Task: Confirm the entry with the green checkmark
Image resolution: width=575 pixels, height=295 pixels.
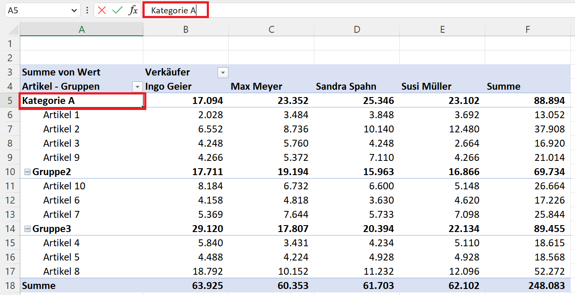Action: tap(117, 10)
